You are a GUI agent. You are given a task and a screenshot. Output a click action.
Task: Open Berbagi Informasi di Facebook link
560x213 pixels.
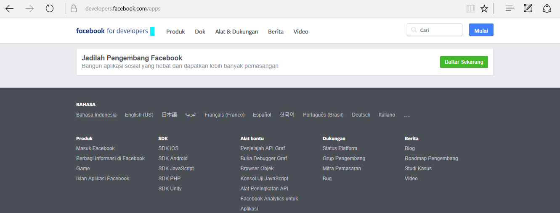(110, 158)
